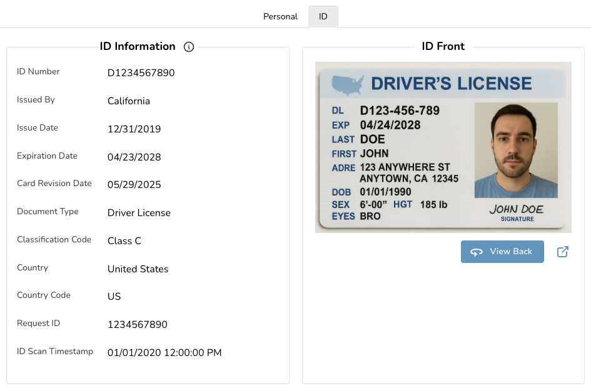Select the ID Number value D1234567890
Screen dimensions: 591x391
pyautogui.click(x=143, y=72)
